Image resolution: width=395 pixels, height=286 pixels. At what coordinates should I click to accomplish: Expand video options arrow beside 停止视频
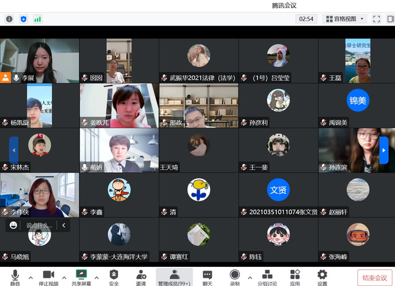click(x=64, y=274)
